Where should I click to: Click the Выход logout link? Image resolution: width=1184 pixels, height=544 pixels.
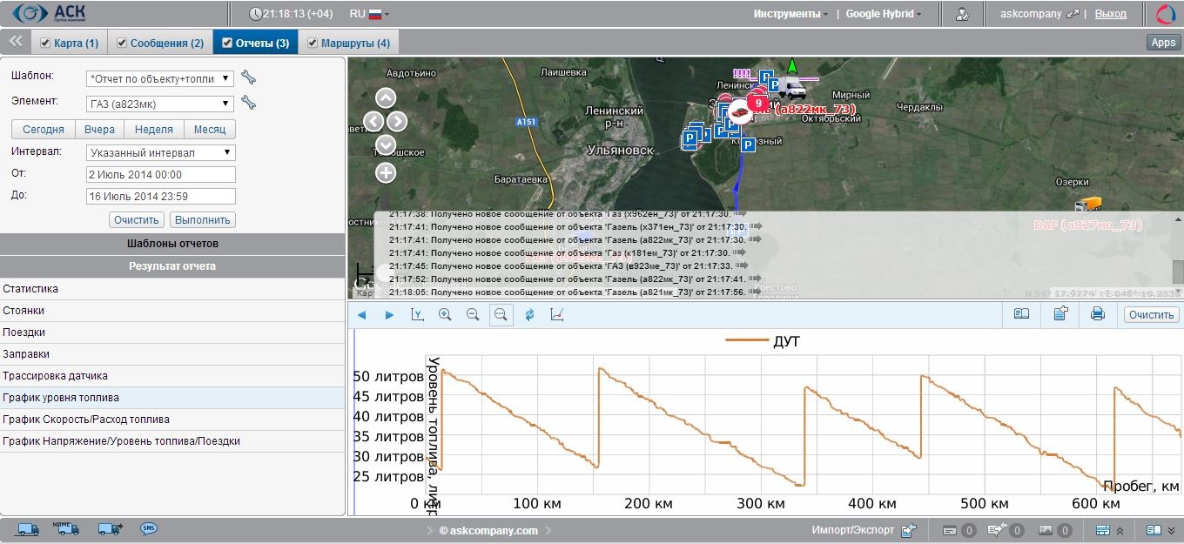tap(1110, 14)
